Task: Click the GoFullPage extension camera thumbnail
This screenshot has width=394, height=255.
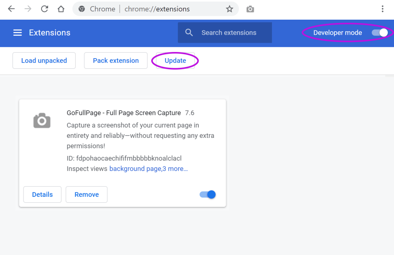Action: tap(42, 120)
